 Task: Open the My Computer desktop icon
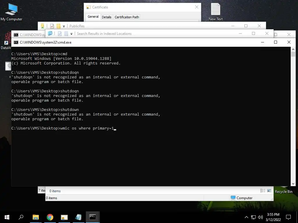(11, 12)
